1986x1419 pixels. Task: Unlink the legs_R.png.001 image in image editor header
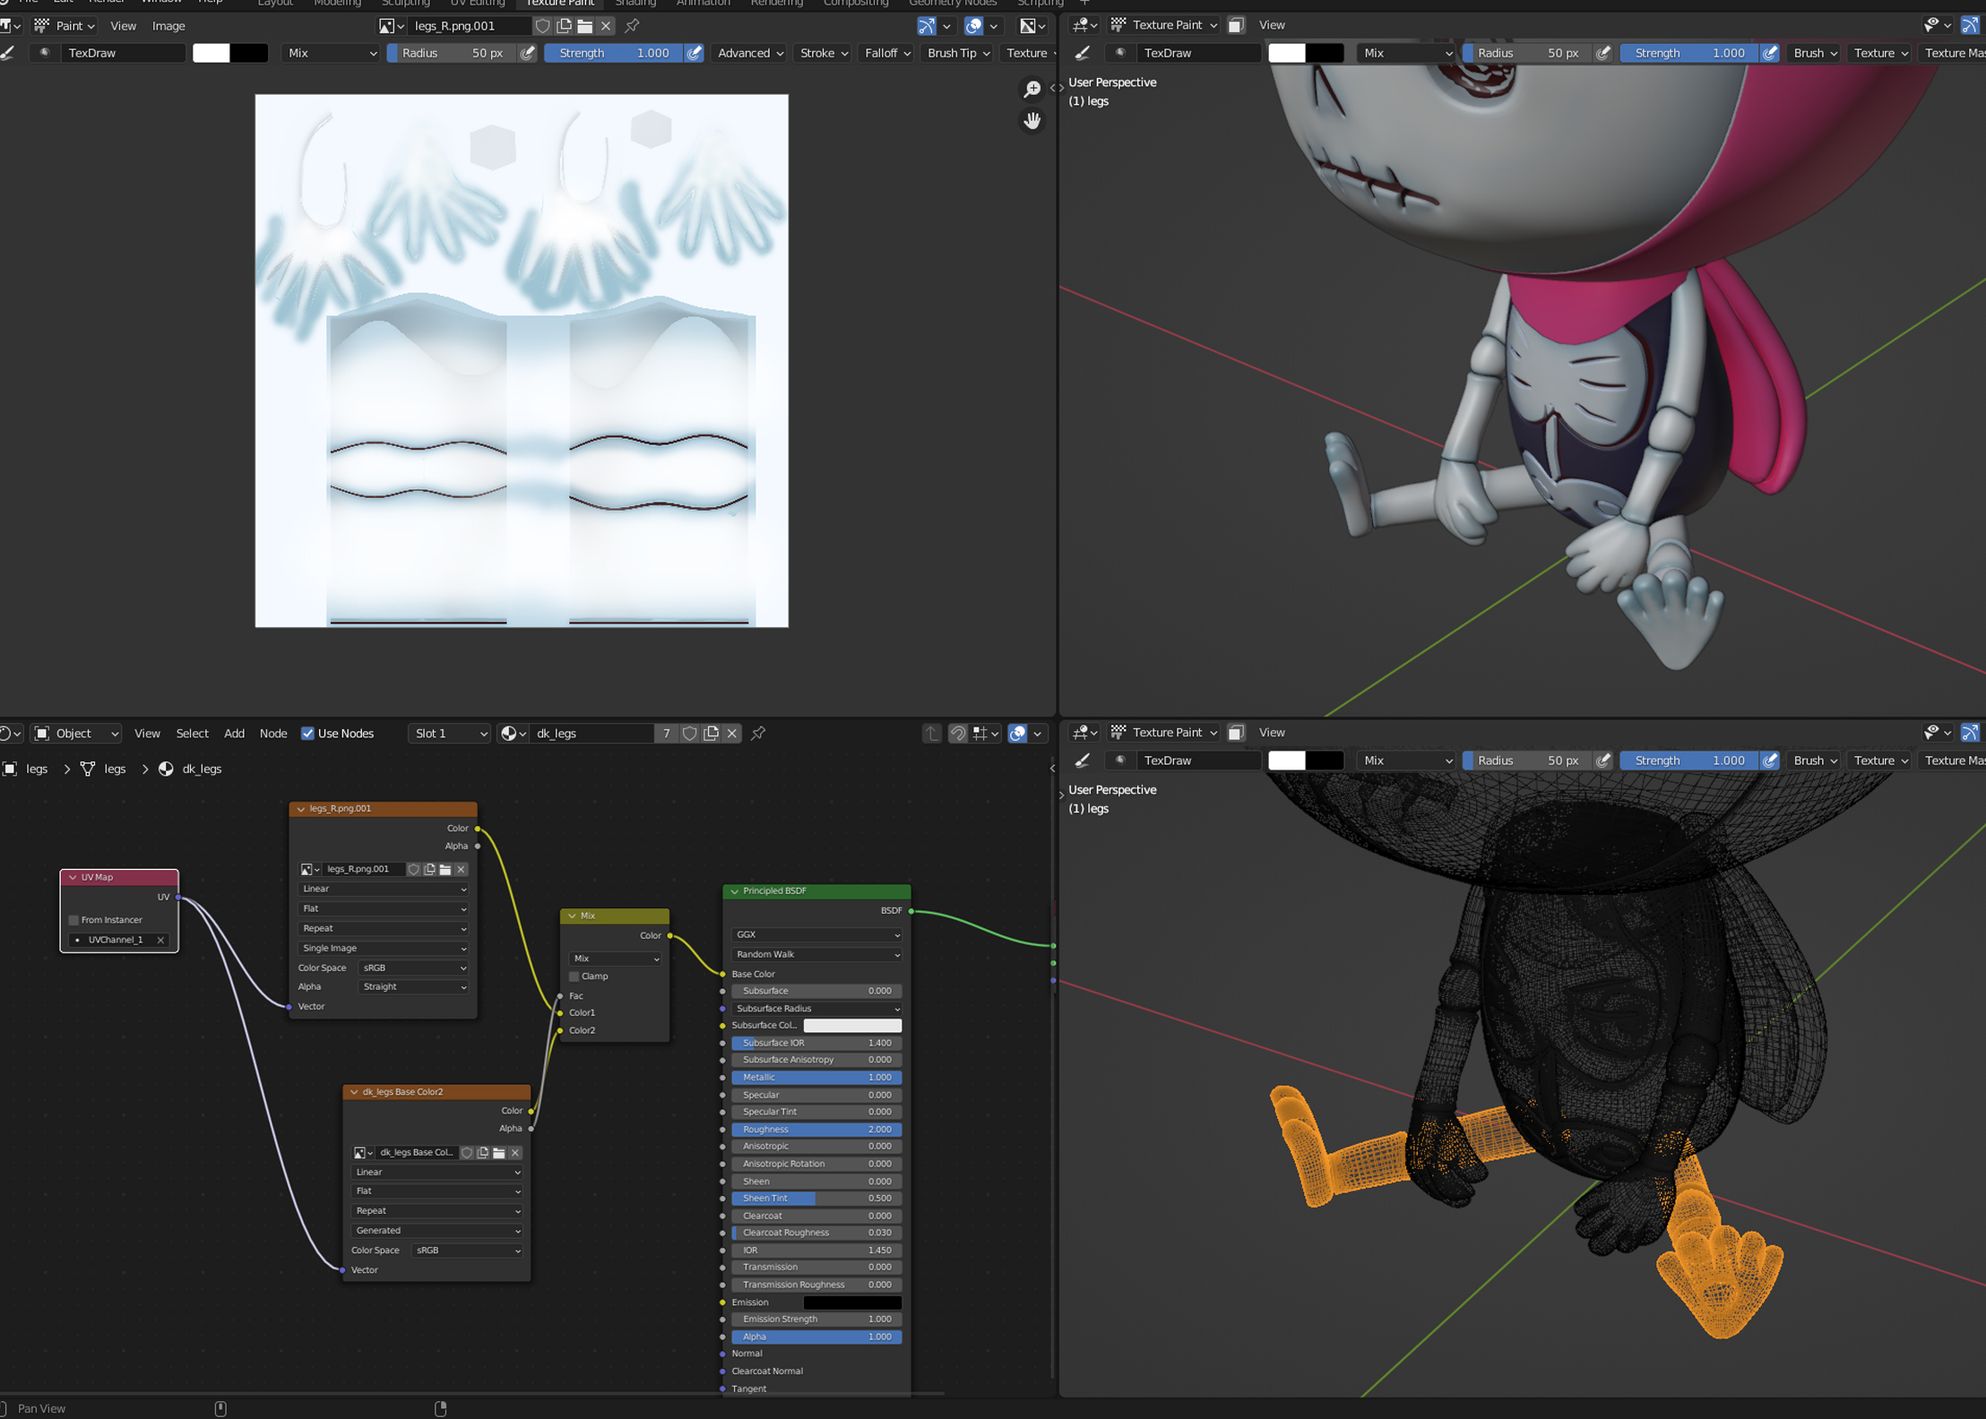(606, 26)
